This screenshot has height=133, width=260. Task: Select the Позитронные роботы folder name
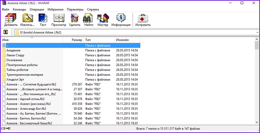pos(22,65)
